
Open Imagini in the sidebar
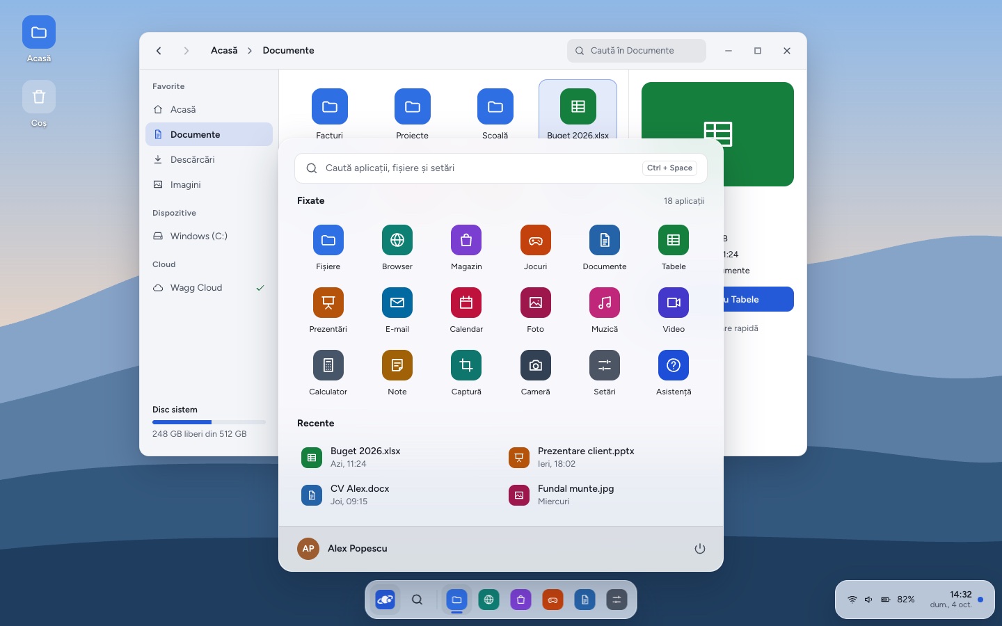tap(209, 185)
